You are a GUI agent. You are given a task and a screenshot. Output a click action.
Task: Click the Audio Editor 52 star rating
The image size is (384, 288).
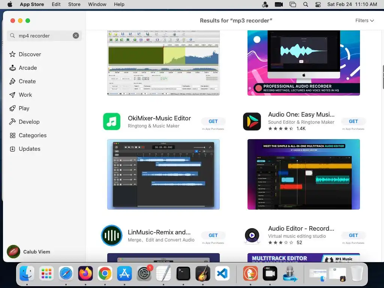[285, 243]
